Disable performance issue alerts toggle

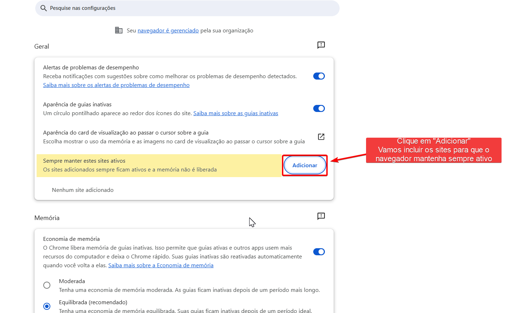[x=319, y=76]
